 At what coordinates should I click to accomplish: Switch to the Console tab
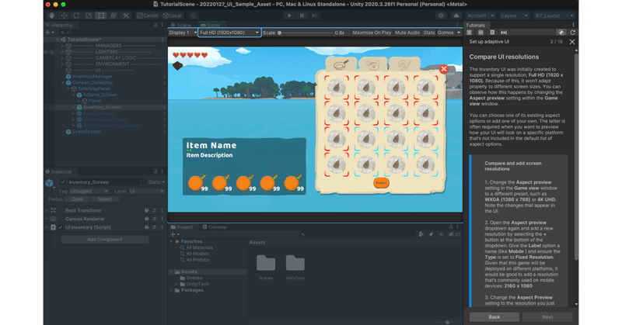point(215,227)
